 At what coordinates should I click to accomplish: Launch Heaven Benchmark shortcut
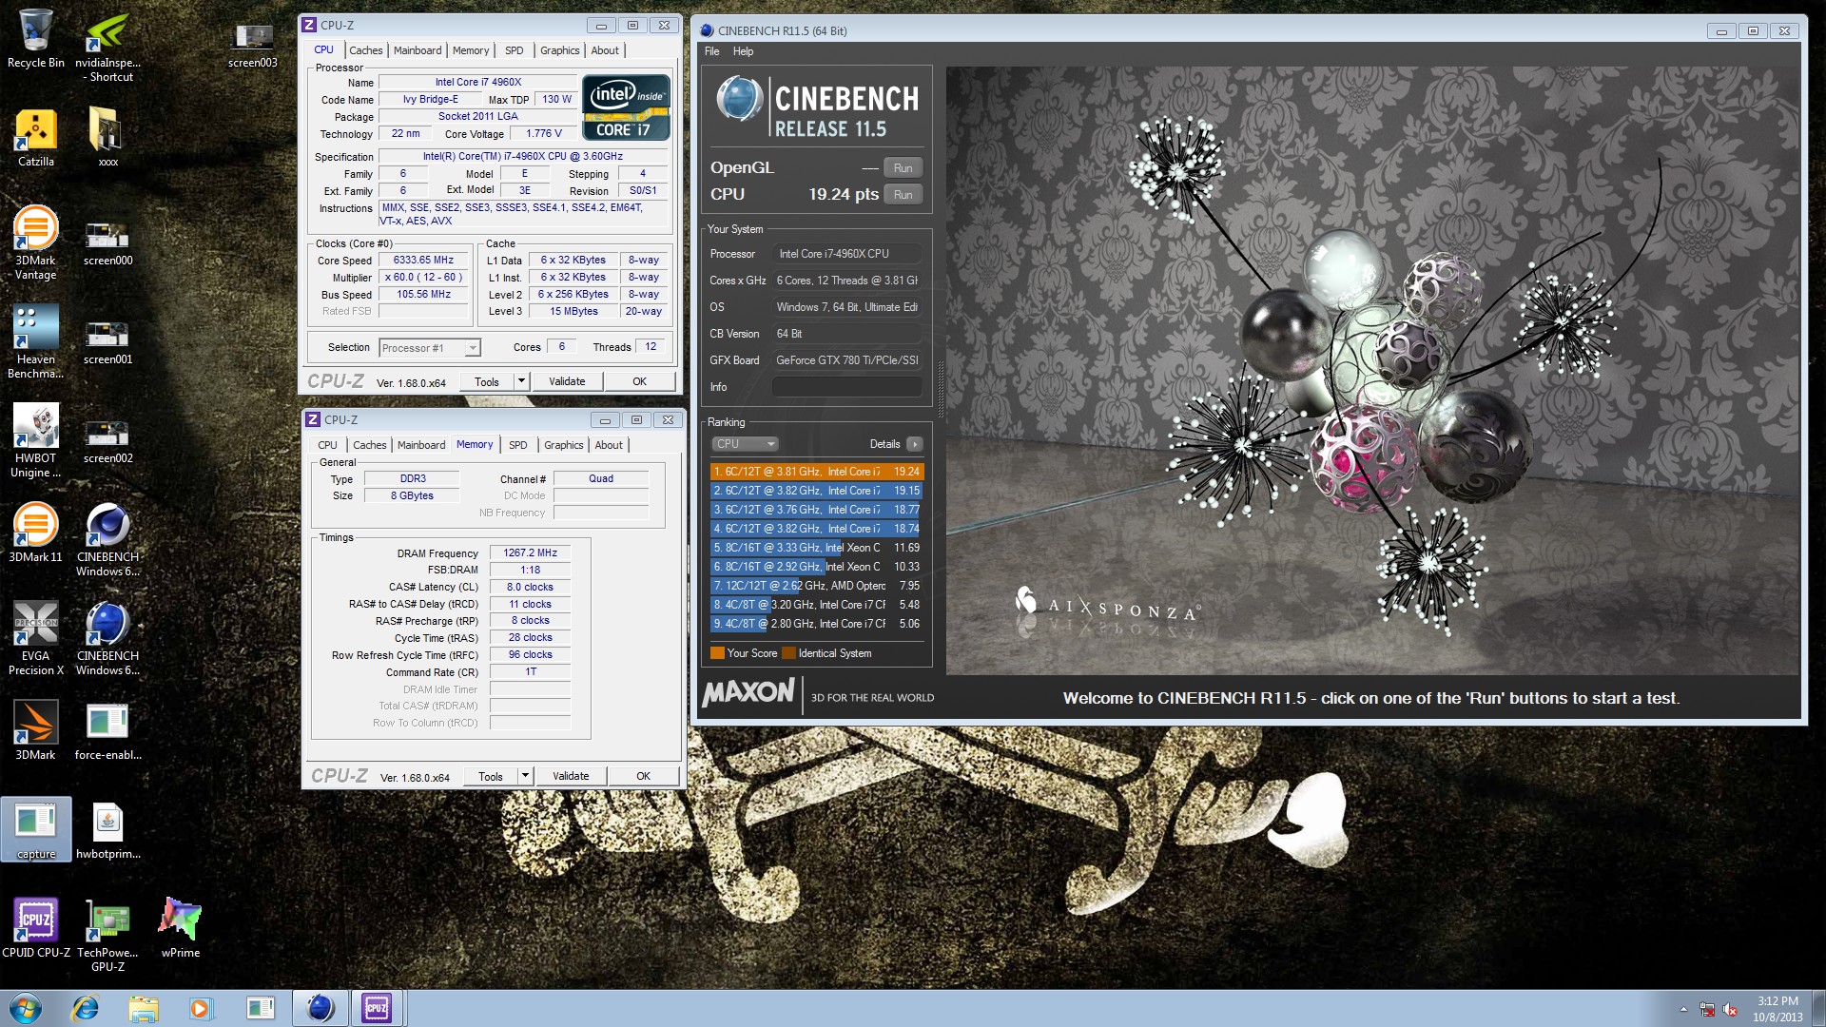pyautogui.click(x=35, y=342)
